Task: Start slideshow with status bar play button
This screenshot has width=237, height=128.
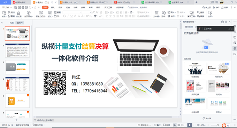Action: coord(190,125)
